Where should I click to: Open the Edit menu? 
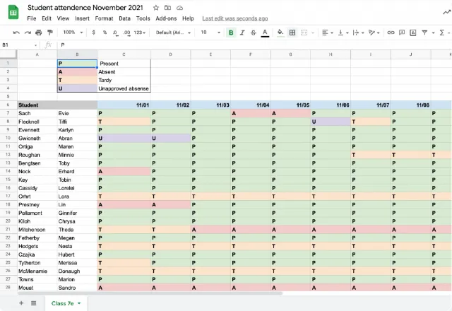(47, 18)
